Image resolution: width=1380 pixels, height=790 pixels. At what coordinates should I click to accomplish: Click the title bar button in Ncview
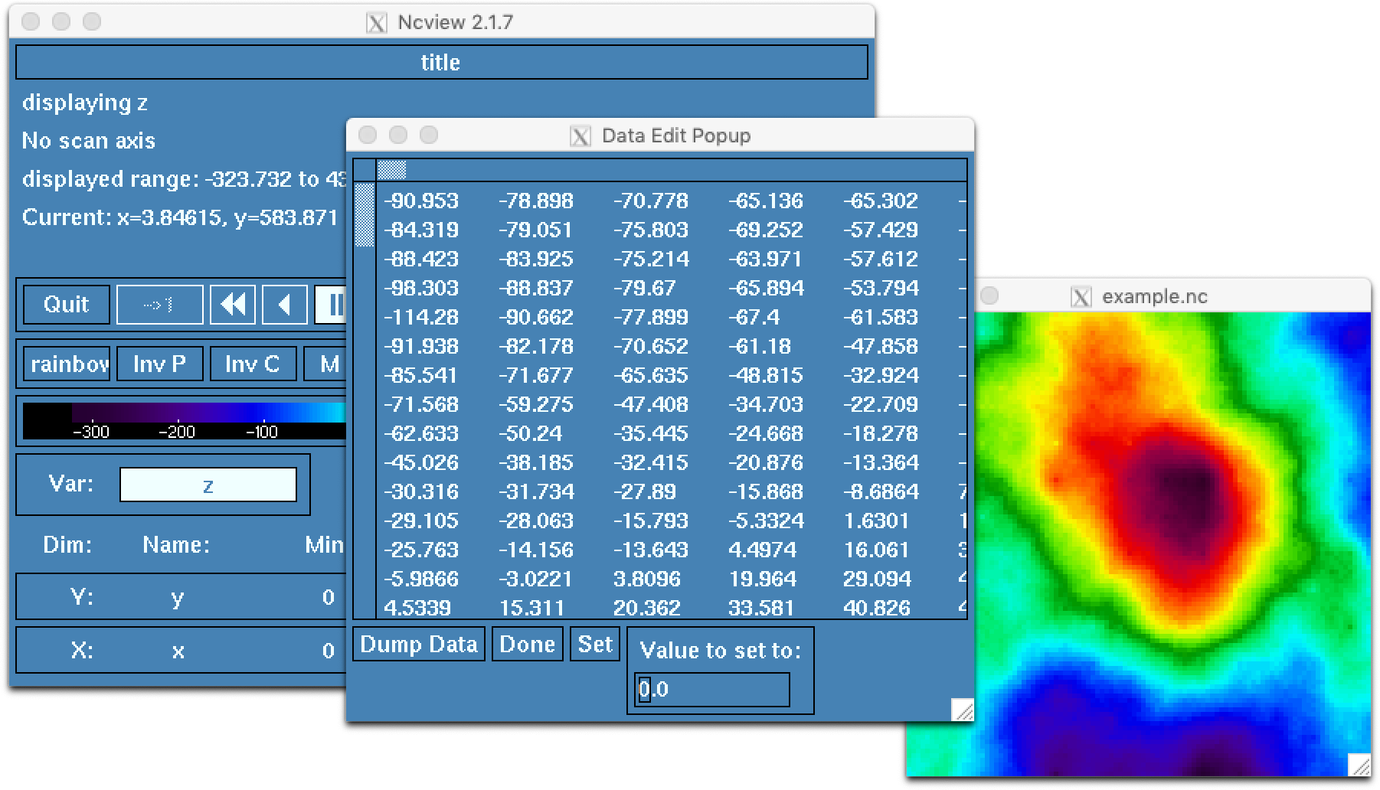(x=441, y=62)
